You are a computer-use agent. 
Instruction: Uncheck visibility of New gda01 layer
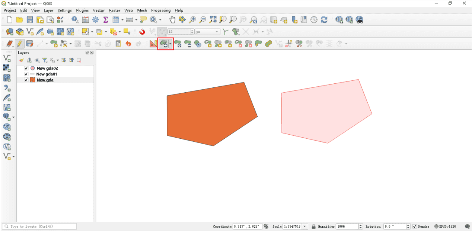(26, 74)
